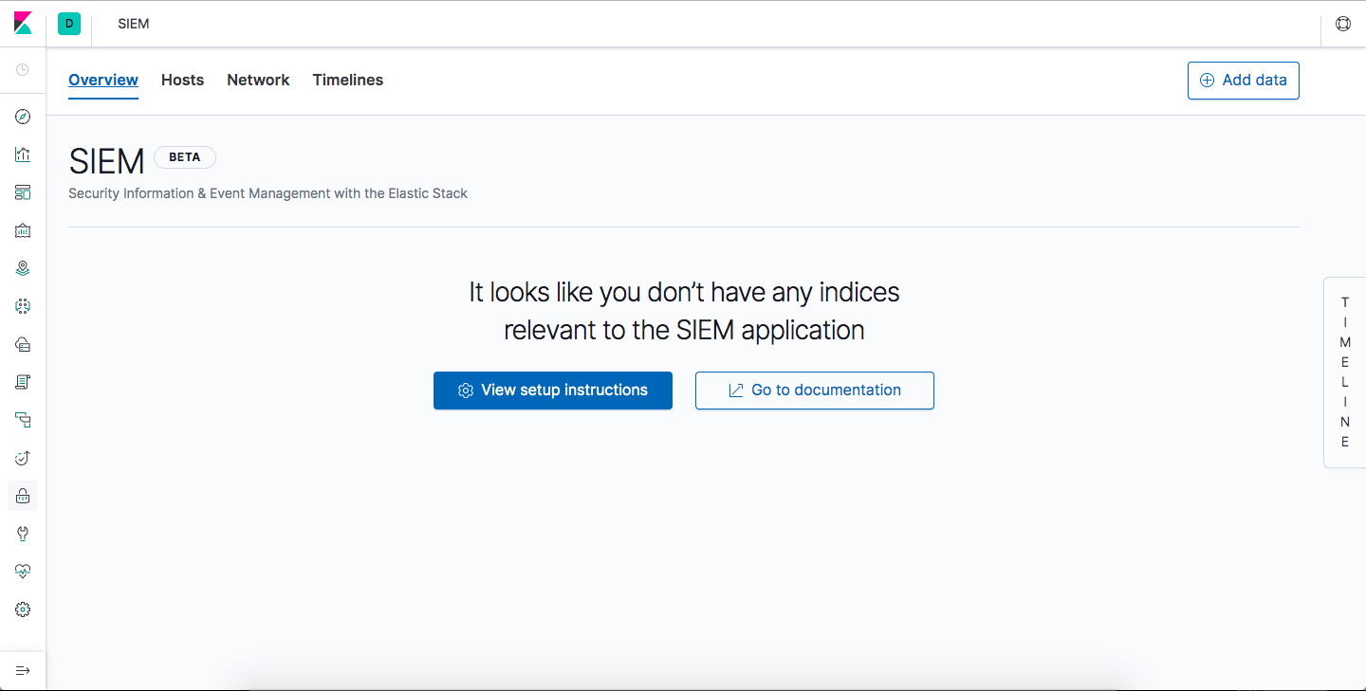This screenshot has width=1366, height=691.
Task: Open the D space selector avatar
Action: tap(69, 24)
